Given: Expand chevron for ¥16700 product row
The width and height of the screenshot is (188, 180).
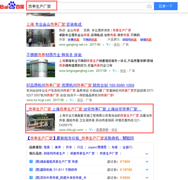Looking at the screenshot, I should (147, 170).
